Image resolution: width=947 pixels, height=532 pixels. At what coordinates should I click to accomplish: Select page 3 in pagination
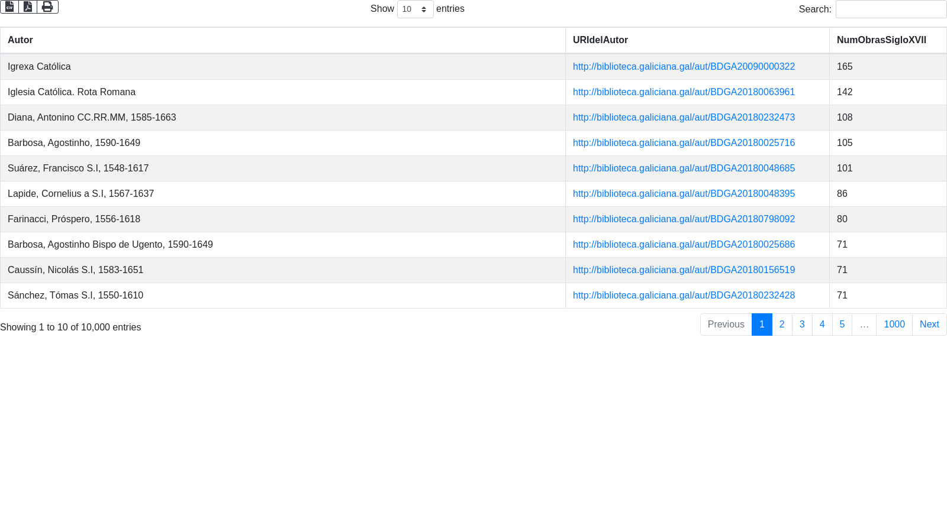click(802, 325)
